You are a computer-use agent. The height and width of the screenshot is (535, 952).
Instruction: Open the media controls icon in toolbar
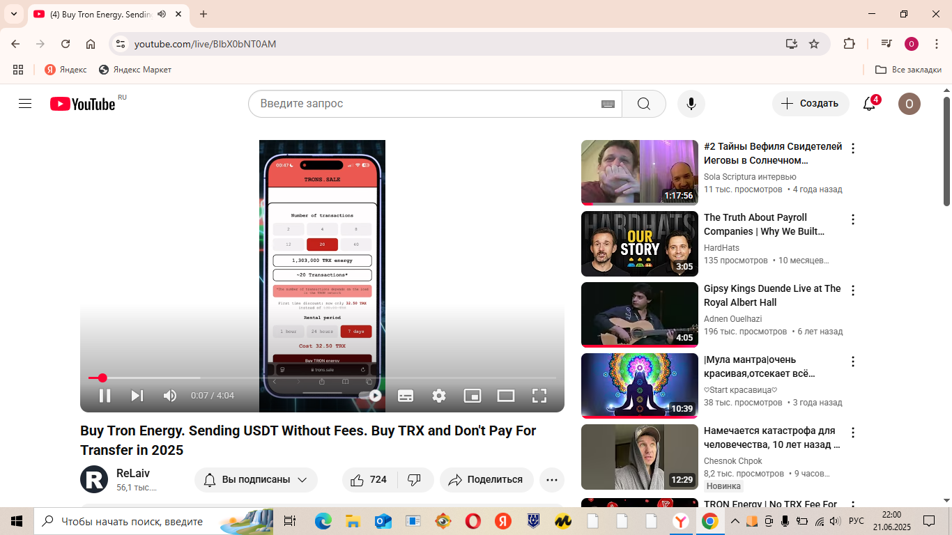pos(886,44)
